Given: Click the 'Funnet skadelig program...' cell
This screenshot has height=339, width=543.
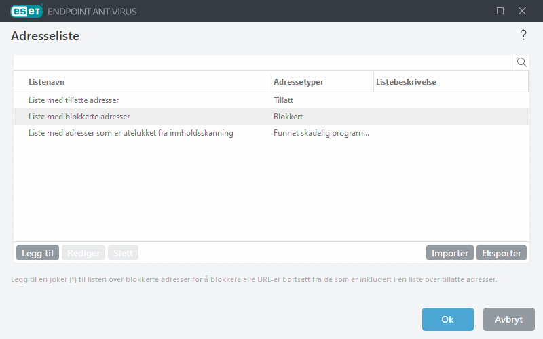Looking at the screenshot, I should pyautogui.click(x=321, y=133).
